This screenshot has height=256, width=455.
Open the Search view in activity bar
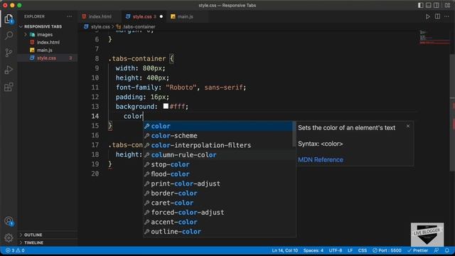tap(9, 36)
